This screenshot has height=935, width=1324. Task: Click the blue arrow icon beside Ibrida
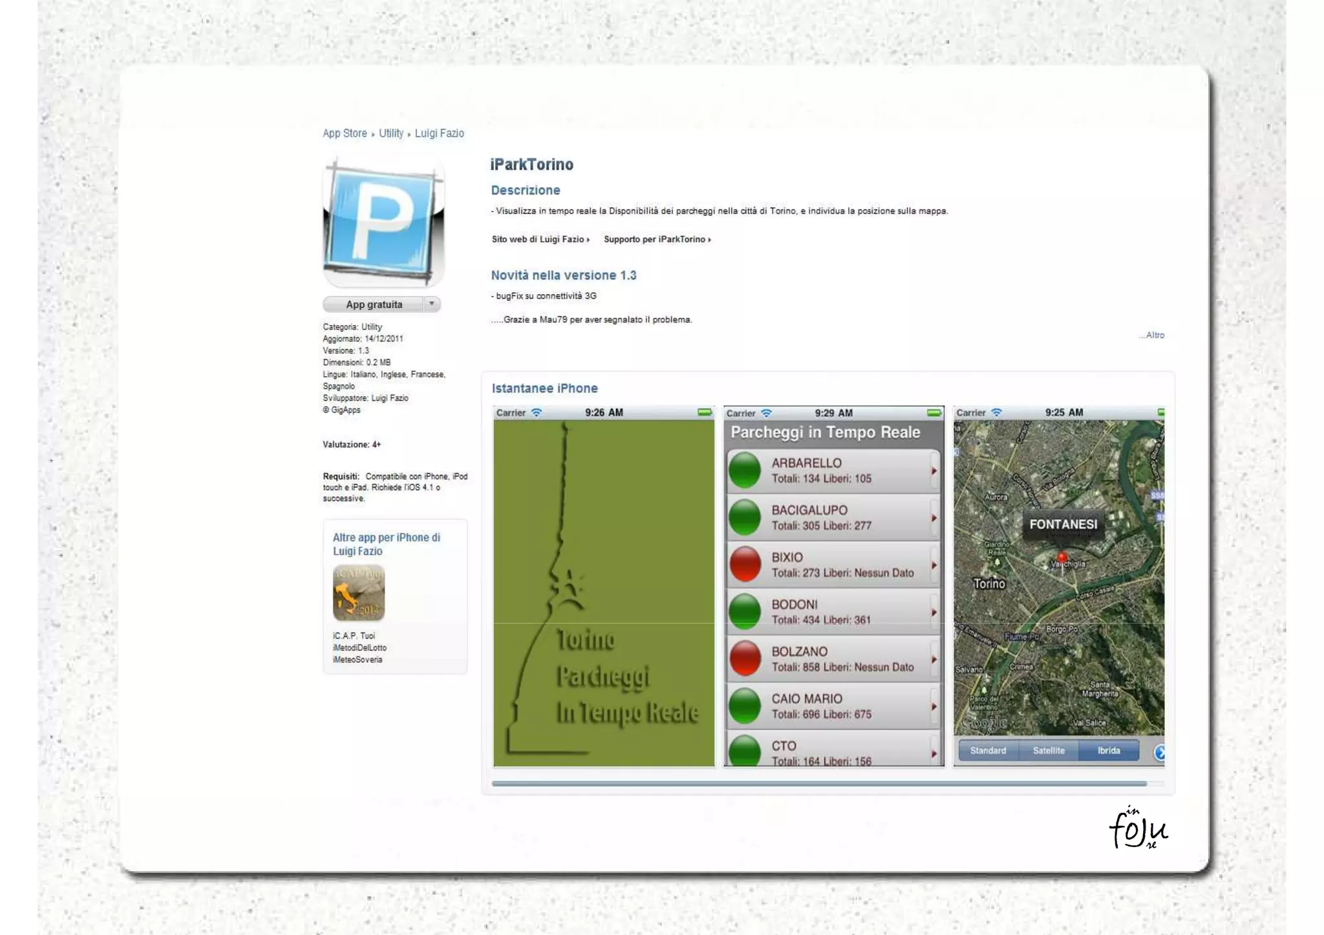(x=1160, y=752)
